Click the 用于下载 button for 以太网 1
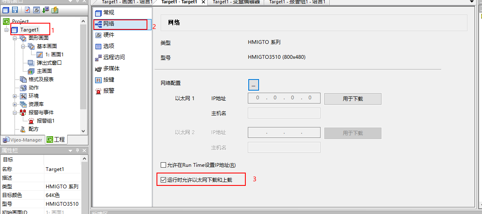 pos(352,99)
